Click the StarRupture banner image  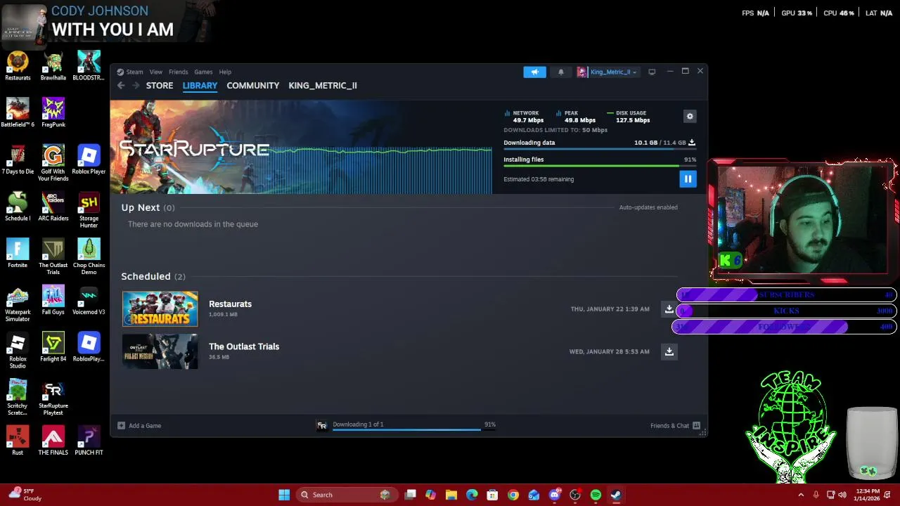301,147
